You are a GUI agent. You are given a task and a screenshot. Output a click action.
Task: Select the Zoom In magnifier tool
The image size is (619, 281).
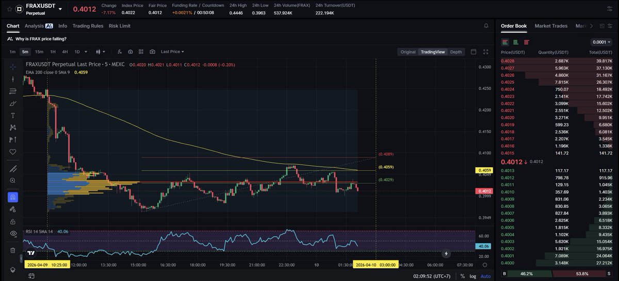(x=13, y=181)
